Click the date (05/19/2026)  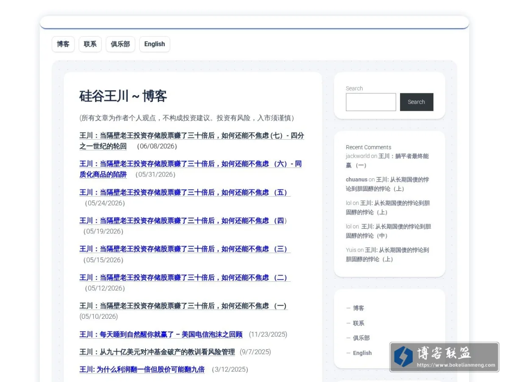[103, 231]
